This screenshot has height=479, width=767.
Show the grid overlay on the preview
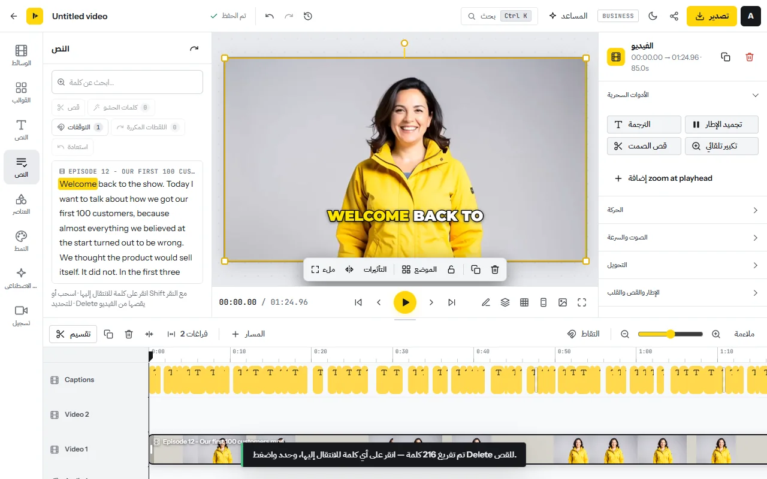point(524,302)
